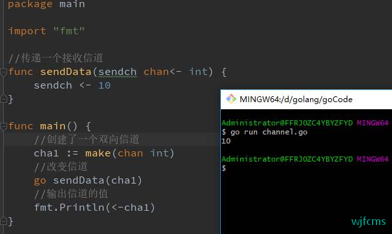The width and height of the screenshot is (392, 234).
Task: Collapse the sendData function fold marker
Action: (x=3, y=72)
